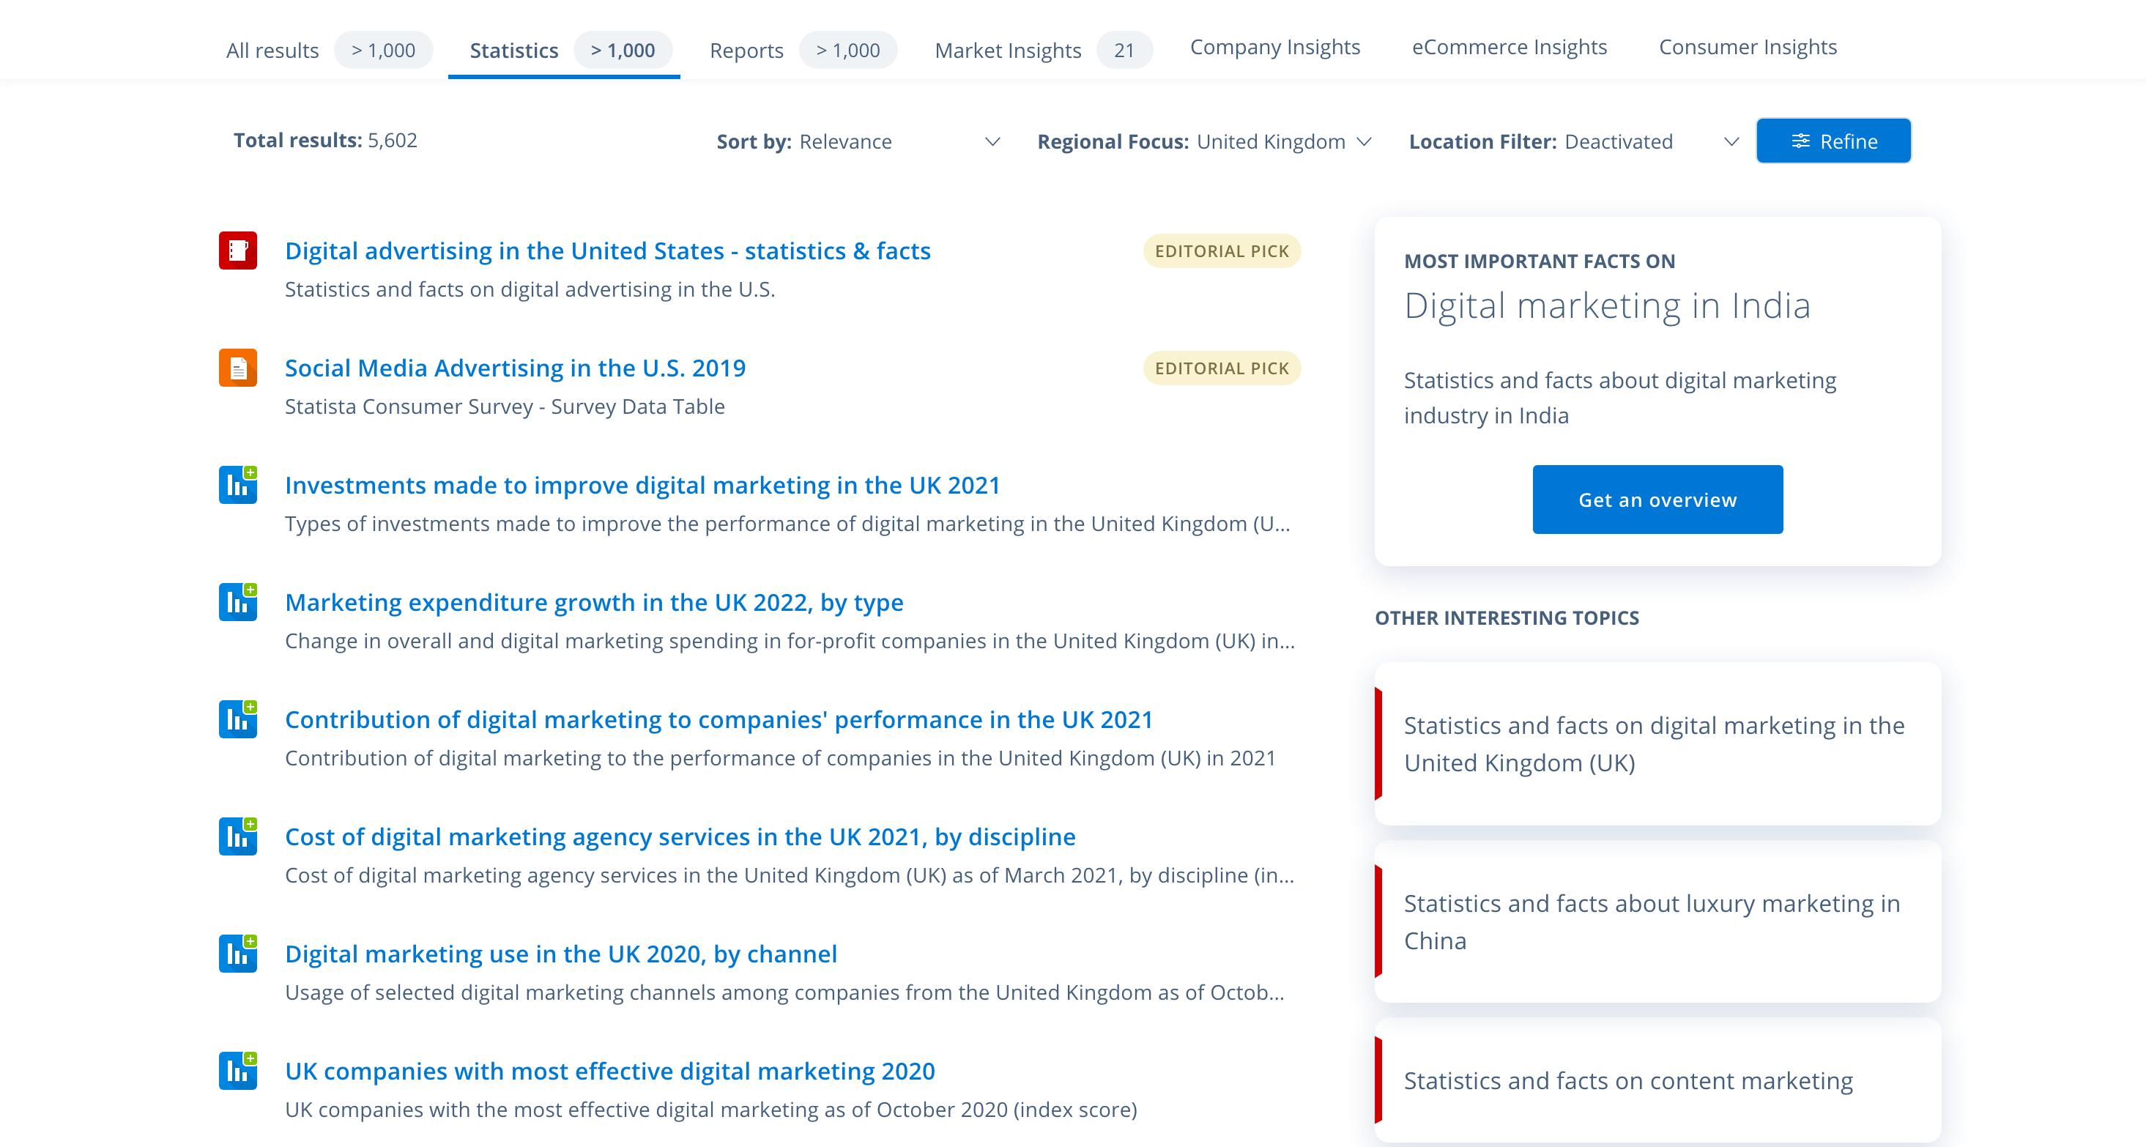
Task: Open the Location Filter Deactivated dropdown
Action: point(1574,141)
